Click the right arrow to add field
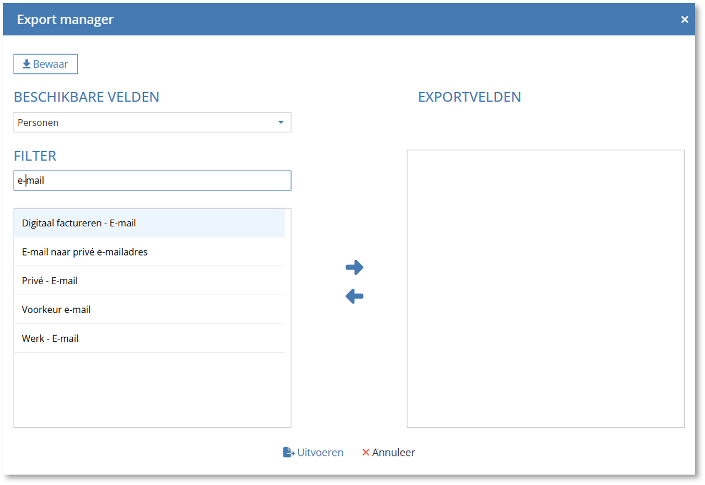Screen dimensions: 705x485 pos(354,267)
